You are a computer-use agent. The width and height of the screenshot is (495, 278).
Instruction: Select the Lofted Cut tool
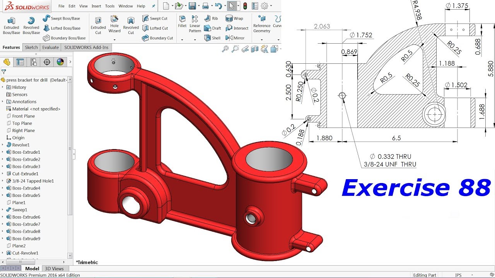point(155,28)
